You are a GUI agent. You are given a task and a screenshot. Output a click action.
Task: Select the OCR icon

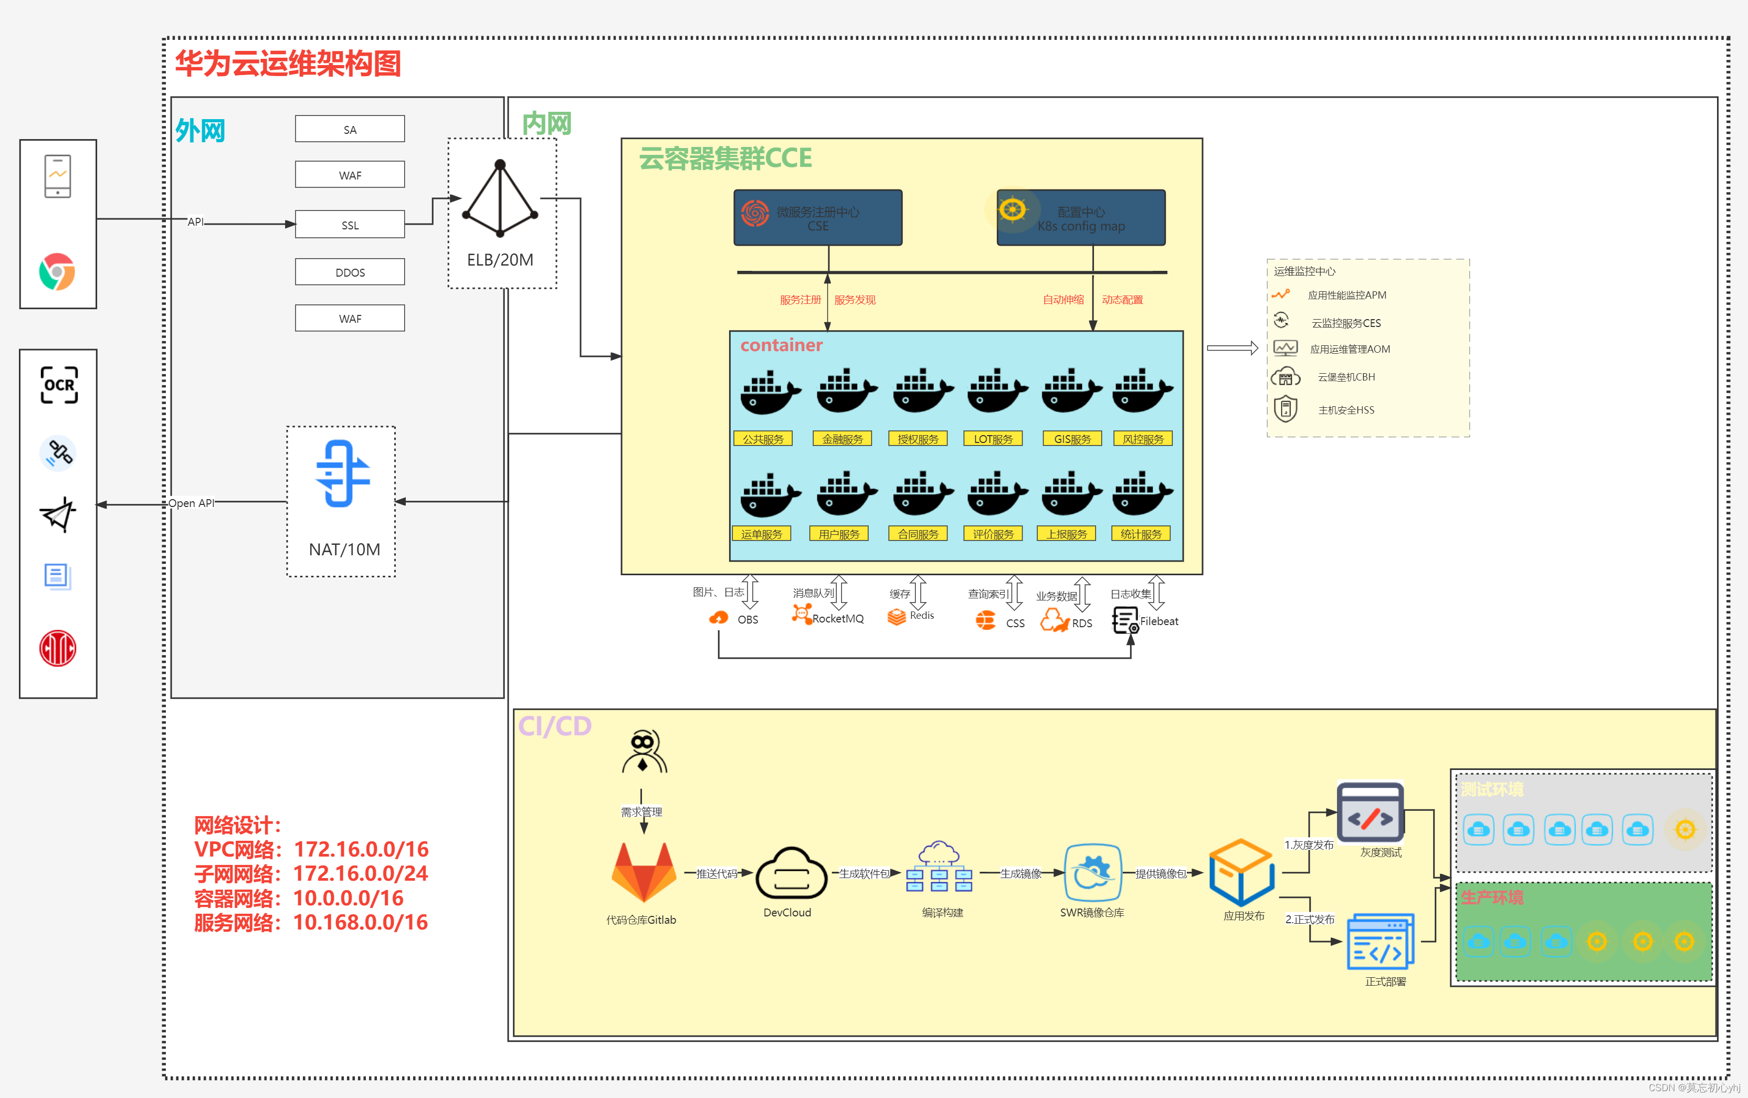pyautogui.click(x=59, y=385)
